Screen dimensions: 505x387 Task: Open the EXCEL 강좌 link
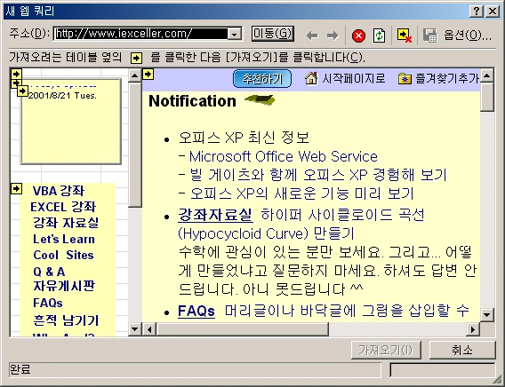tap(63, 207)
